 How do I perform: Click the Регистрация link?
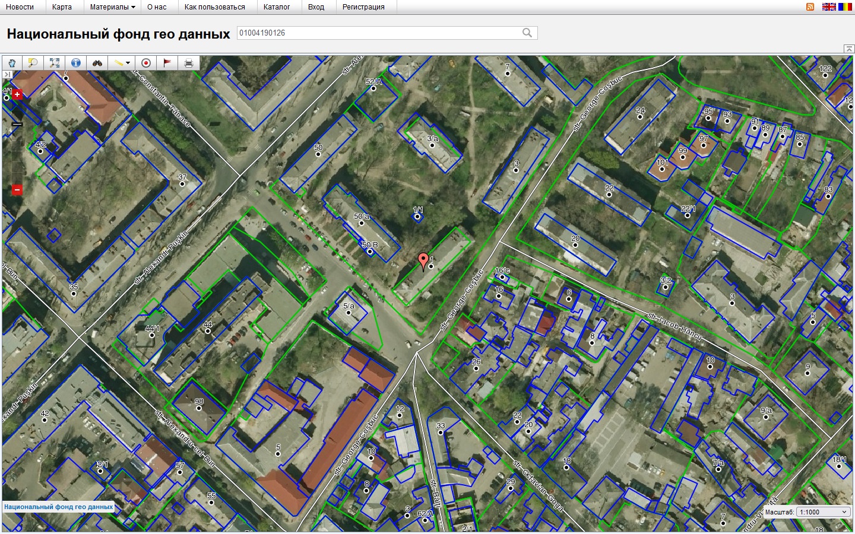click(363, 7)
